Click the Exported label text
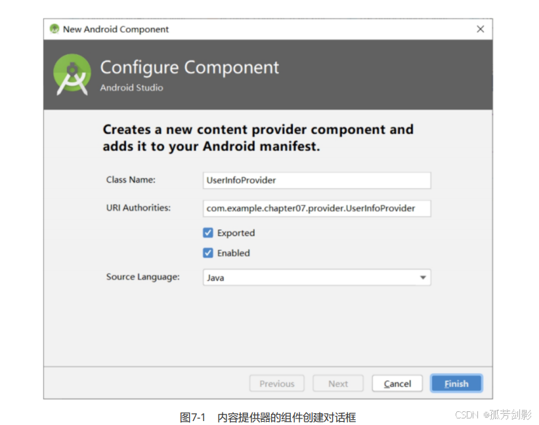 (236, 233)
